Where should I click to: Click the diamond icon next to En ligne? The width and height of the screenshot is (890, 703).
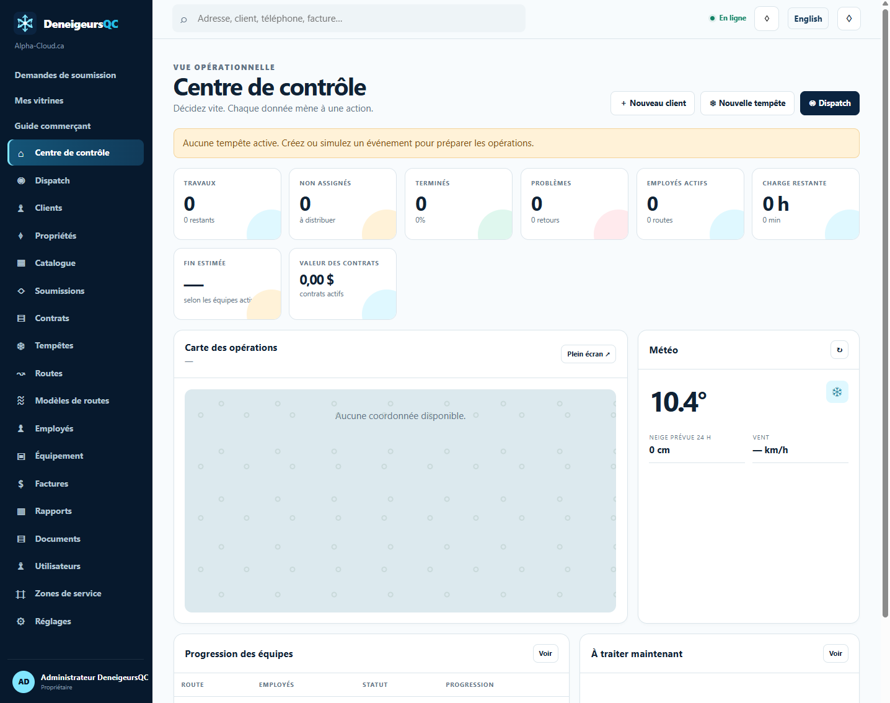pos(767,19)
